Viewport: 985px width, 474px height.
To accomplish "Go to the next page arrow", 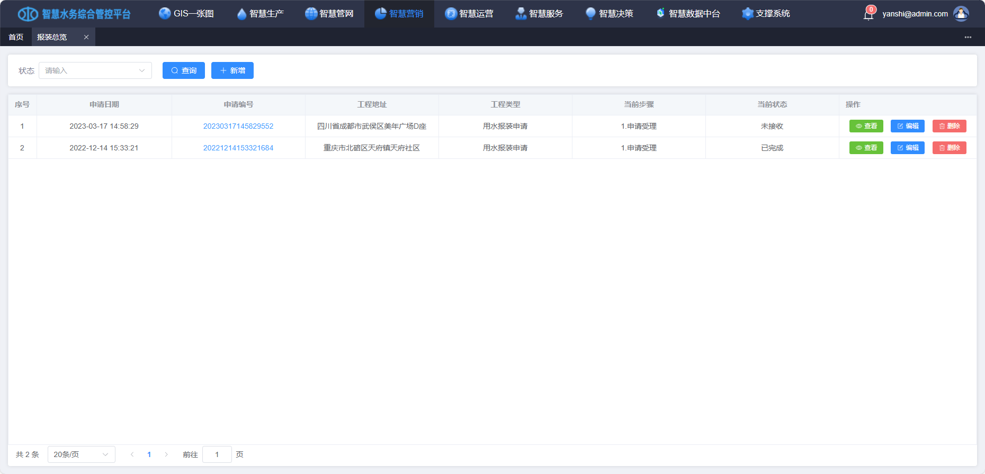I will (x=166, y=454).
